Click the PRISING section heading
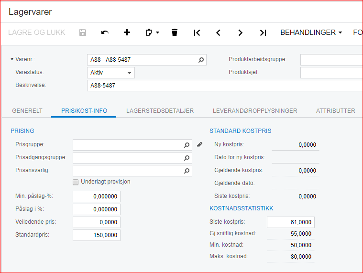The width and height of the screenshot is (363, 273). point(22,131)
